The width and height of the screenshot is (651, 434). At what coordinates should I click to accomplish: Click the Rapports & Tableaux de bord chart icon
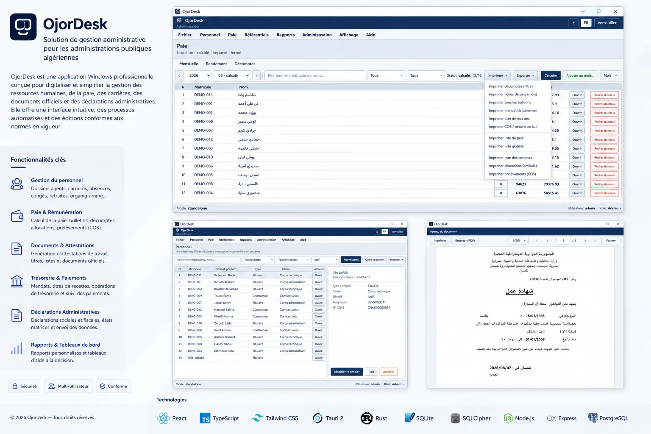click(x=17, y=348)
